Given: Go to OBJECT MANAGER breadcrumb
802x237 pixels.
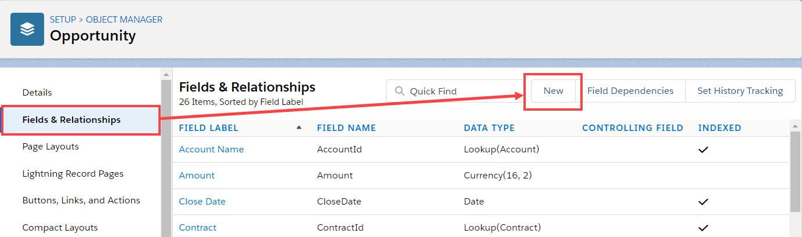Looking at the screenshot, I should 124,20.
